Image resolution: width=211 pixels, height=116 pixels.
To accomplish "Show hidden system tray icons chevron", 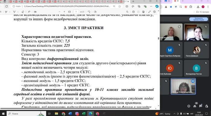I will coord(175,114).
